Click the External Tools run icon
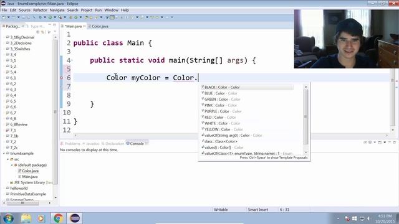The height and width of the screenshot is (224, 399). pos(60,17)
